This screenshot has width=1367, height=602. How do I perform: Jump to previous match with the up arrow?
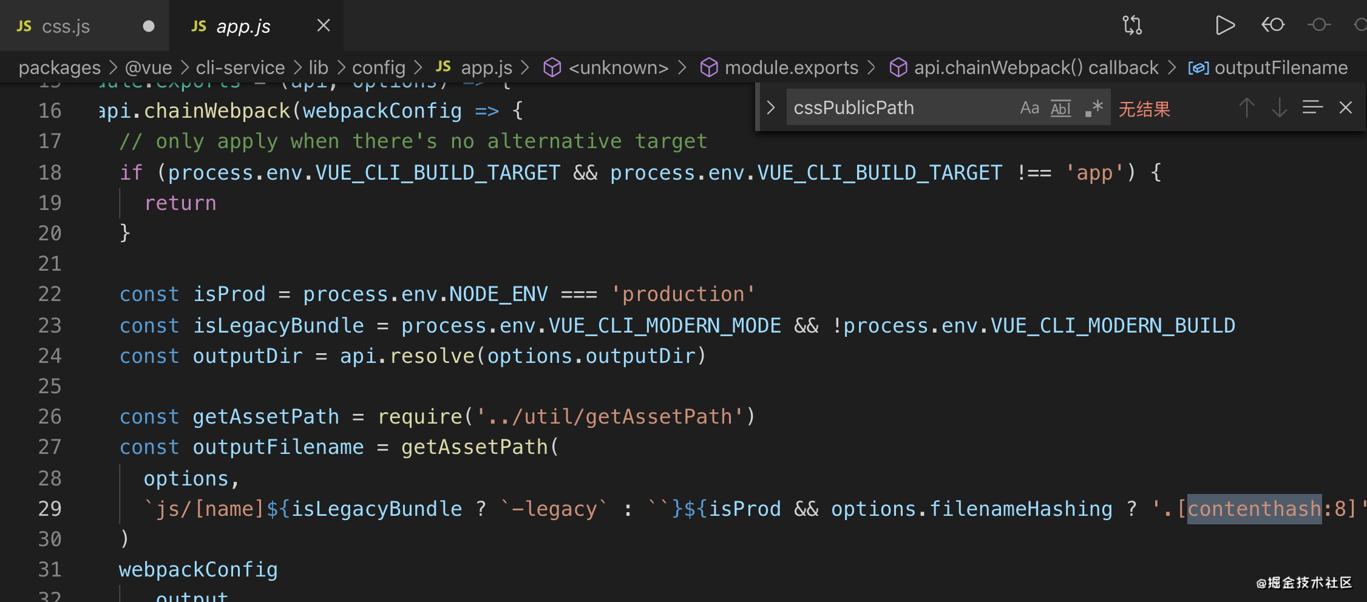point(1246,108)
